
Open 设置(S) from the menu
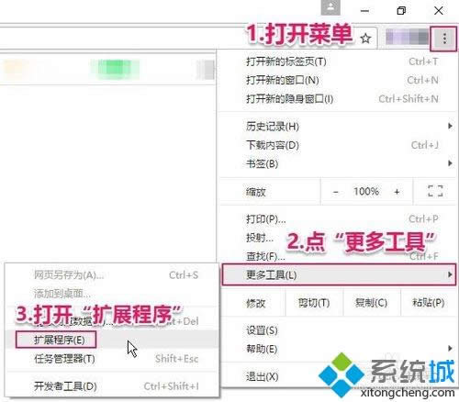coord(338,330)
